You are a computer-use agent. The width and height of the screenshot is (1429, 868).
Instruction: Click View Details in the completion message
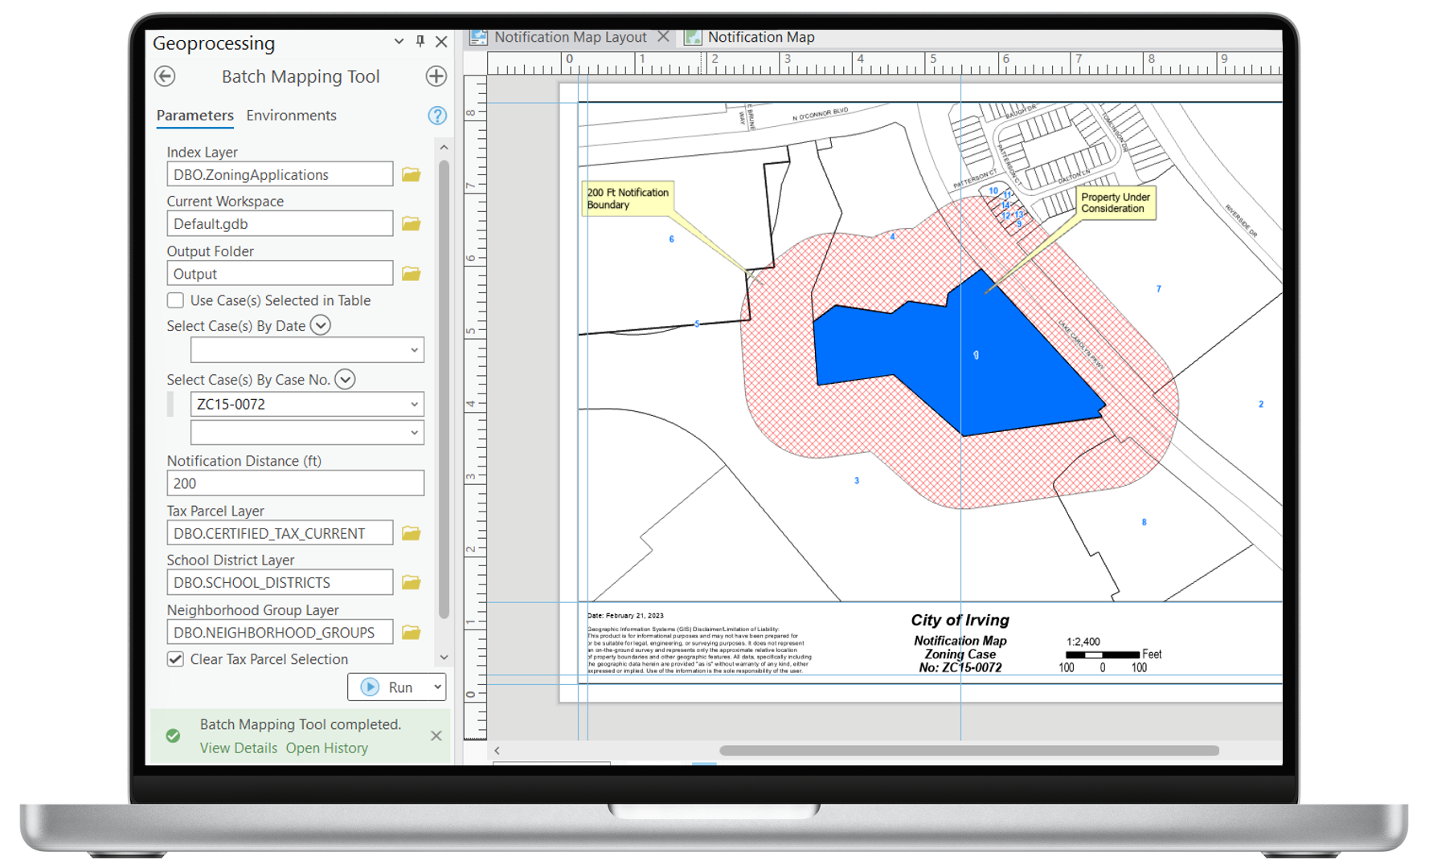[238, 748]
